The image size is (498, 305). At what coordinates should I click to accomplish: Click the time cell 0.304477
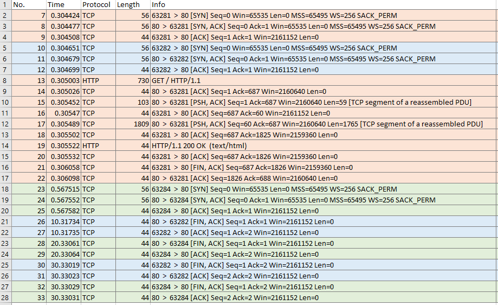(x=63, y=27)
